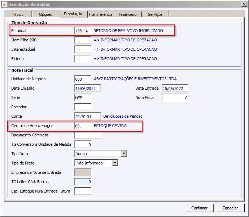Image resolution: width=249 pixels, height=217 pixels.
Task: Click the Centro de Armazenagem field
Action: click(x=83, y=126)
